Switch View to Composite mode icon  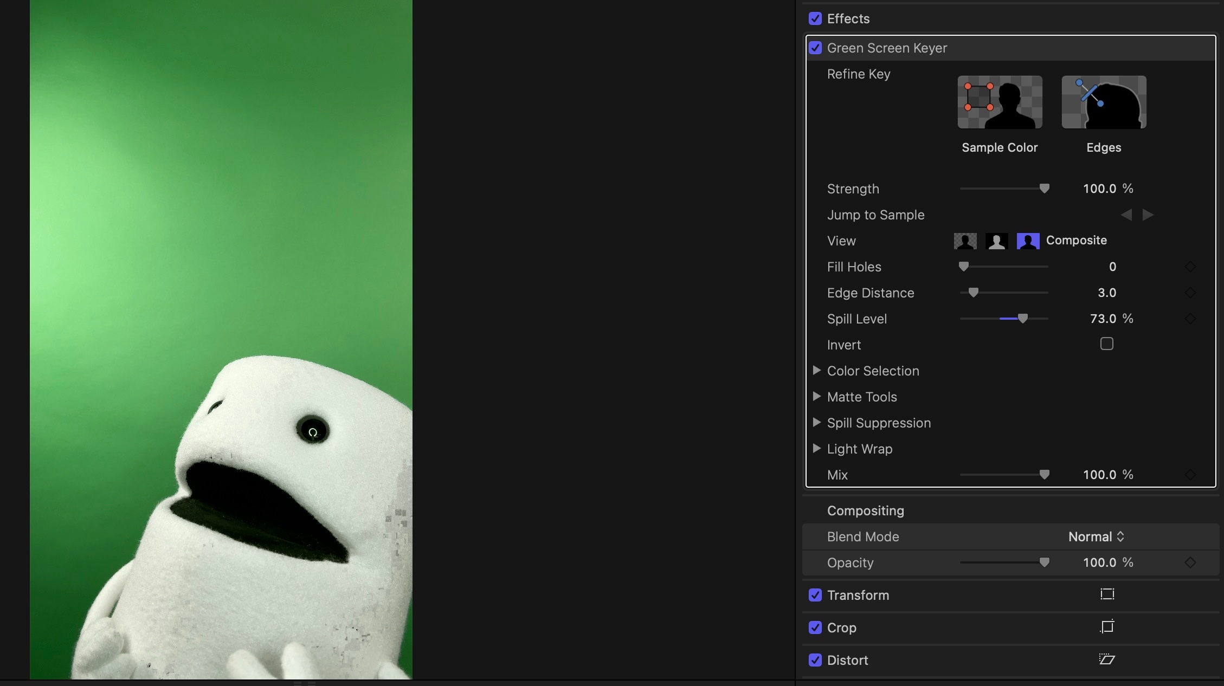[965, 241]
